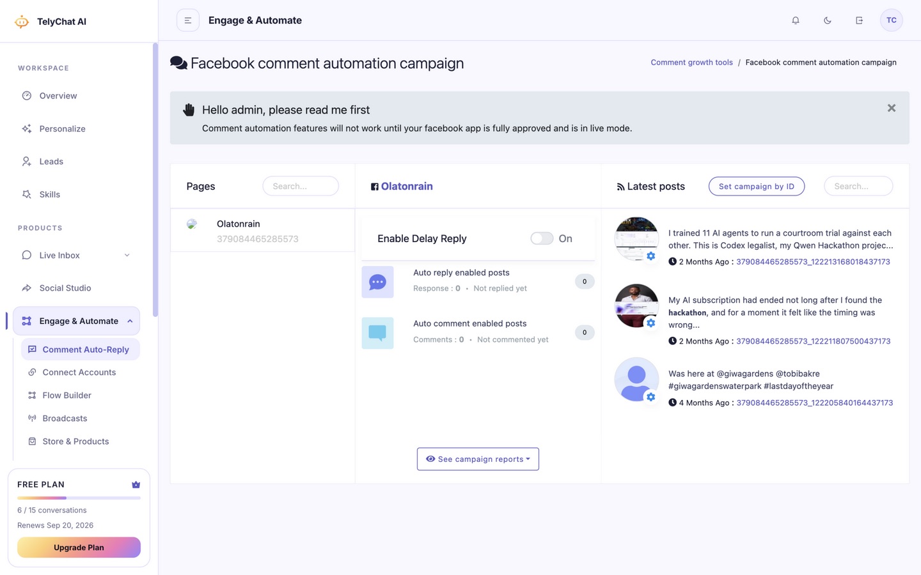The image size is (921, 575).
Task: Click the Auto reply posts count badge
Action: click(585, 282)
